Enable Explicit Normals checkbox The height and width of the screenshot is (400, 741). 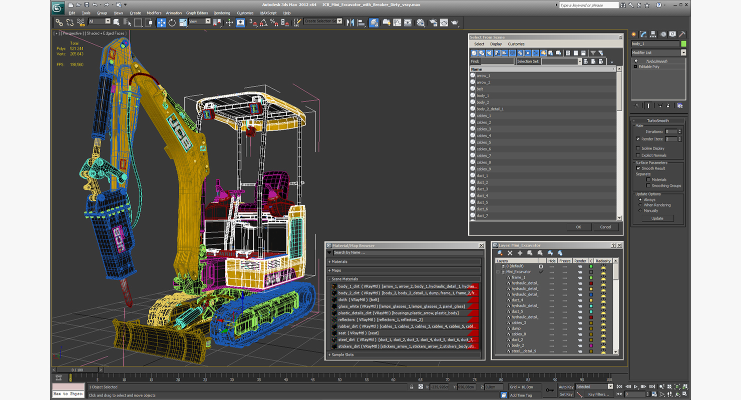(x=638, y=155)
